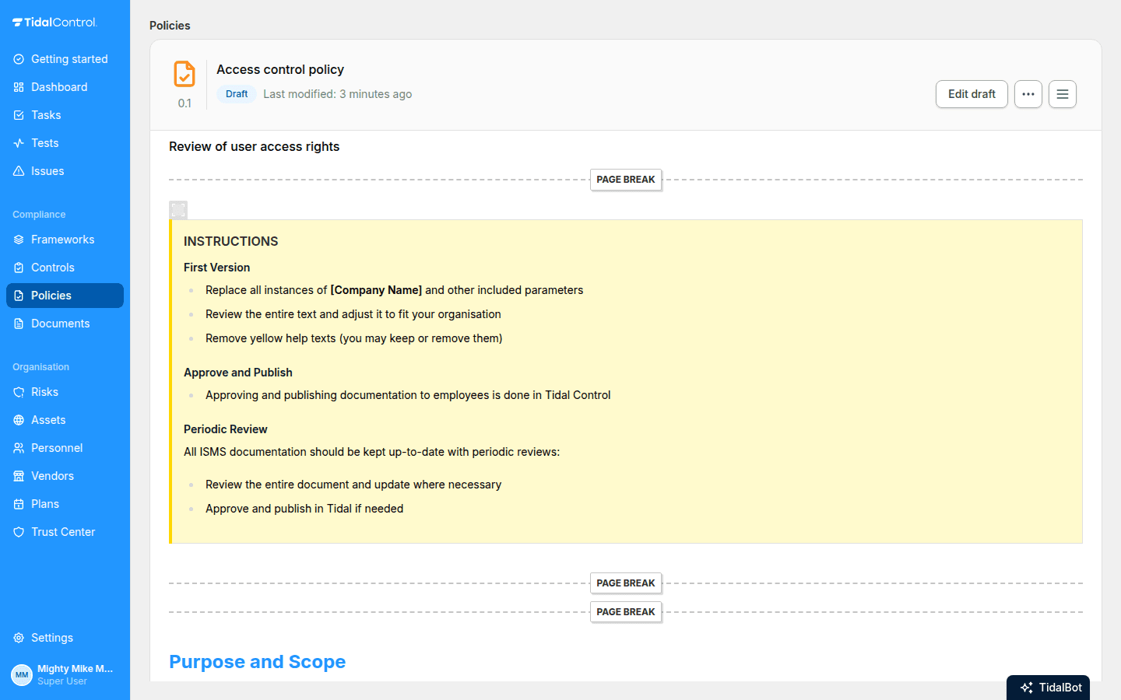1121x700 pixels.
Task: Click the expand fullscreen icon above instructions
Action: pyautogui.click(x=178, y=210)
